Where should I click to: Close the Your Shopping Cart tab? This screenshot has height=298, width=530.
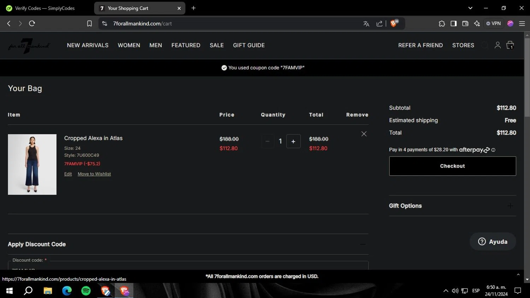click(179, 8)
